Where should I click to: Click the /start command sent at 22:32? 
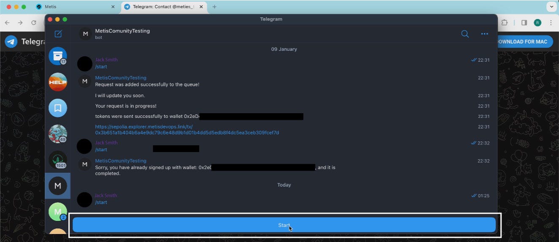click(x=101, y=150)
